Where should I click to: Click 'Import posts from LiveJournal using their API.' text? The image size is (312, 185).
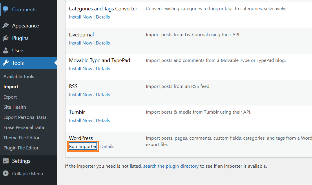tap(193, 34)
